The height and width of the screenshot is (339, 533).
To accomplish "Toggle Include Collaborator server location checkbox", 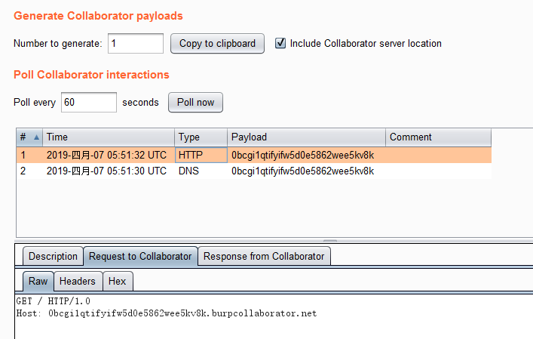I will (x=281, y=43).
